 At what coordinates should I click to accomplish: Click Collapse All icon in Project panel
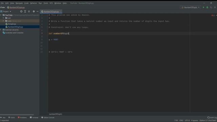tap(29, 12)
